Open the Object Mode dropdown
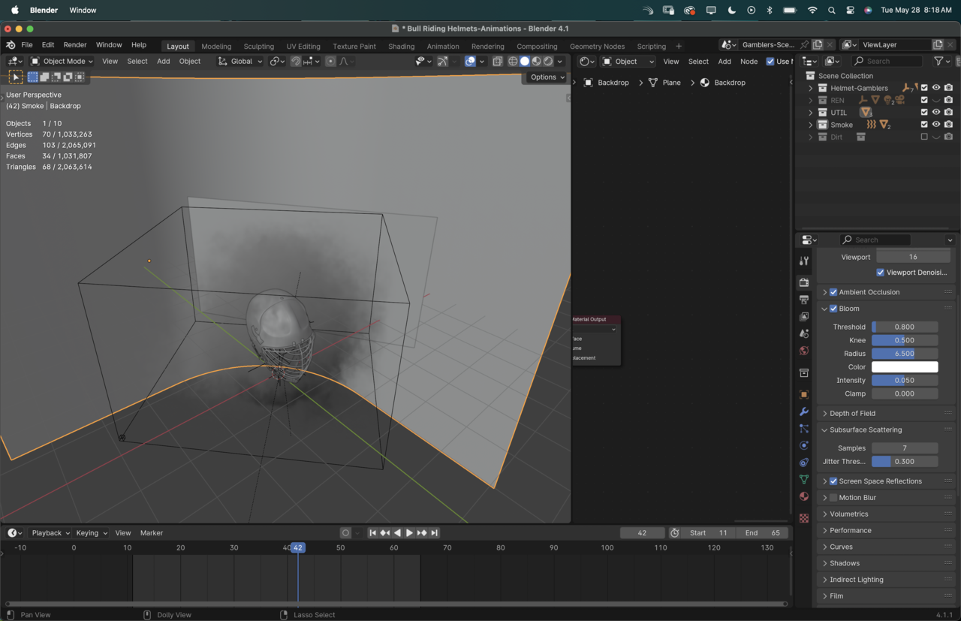 click(62, 62)
